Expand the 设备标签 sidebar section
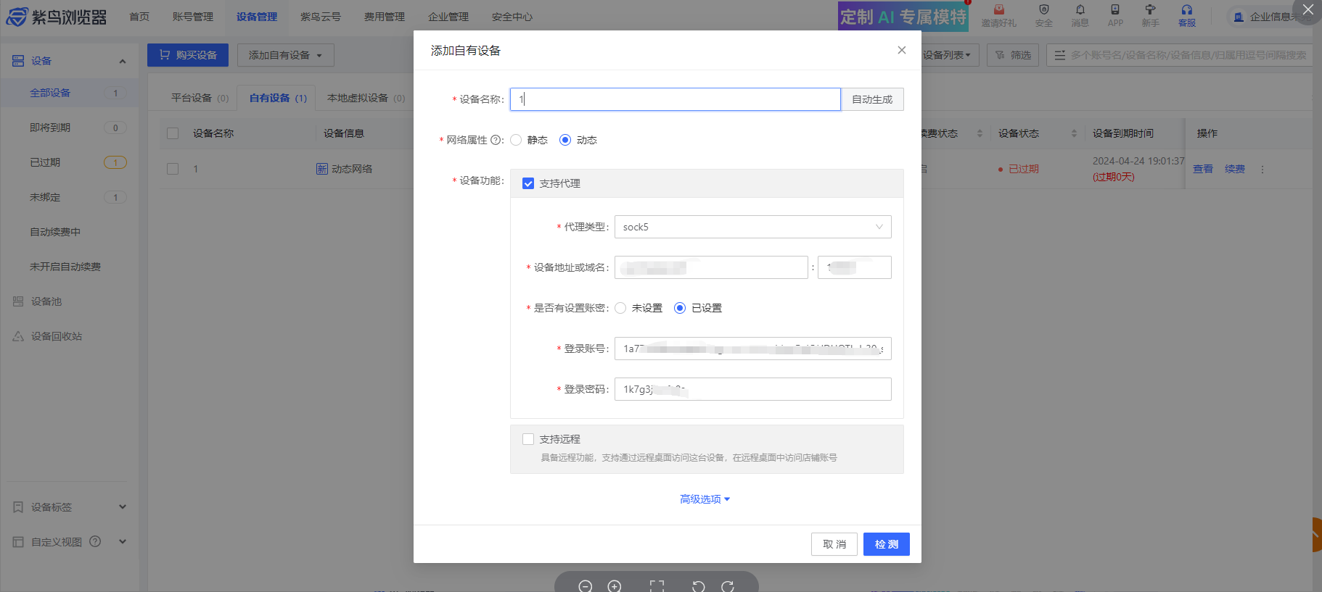The height and width of the screenshot is (592, 1322). [123, 506]
